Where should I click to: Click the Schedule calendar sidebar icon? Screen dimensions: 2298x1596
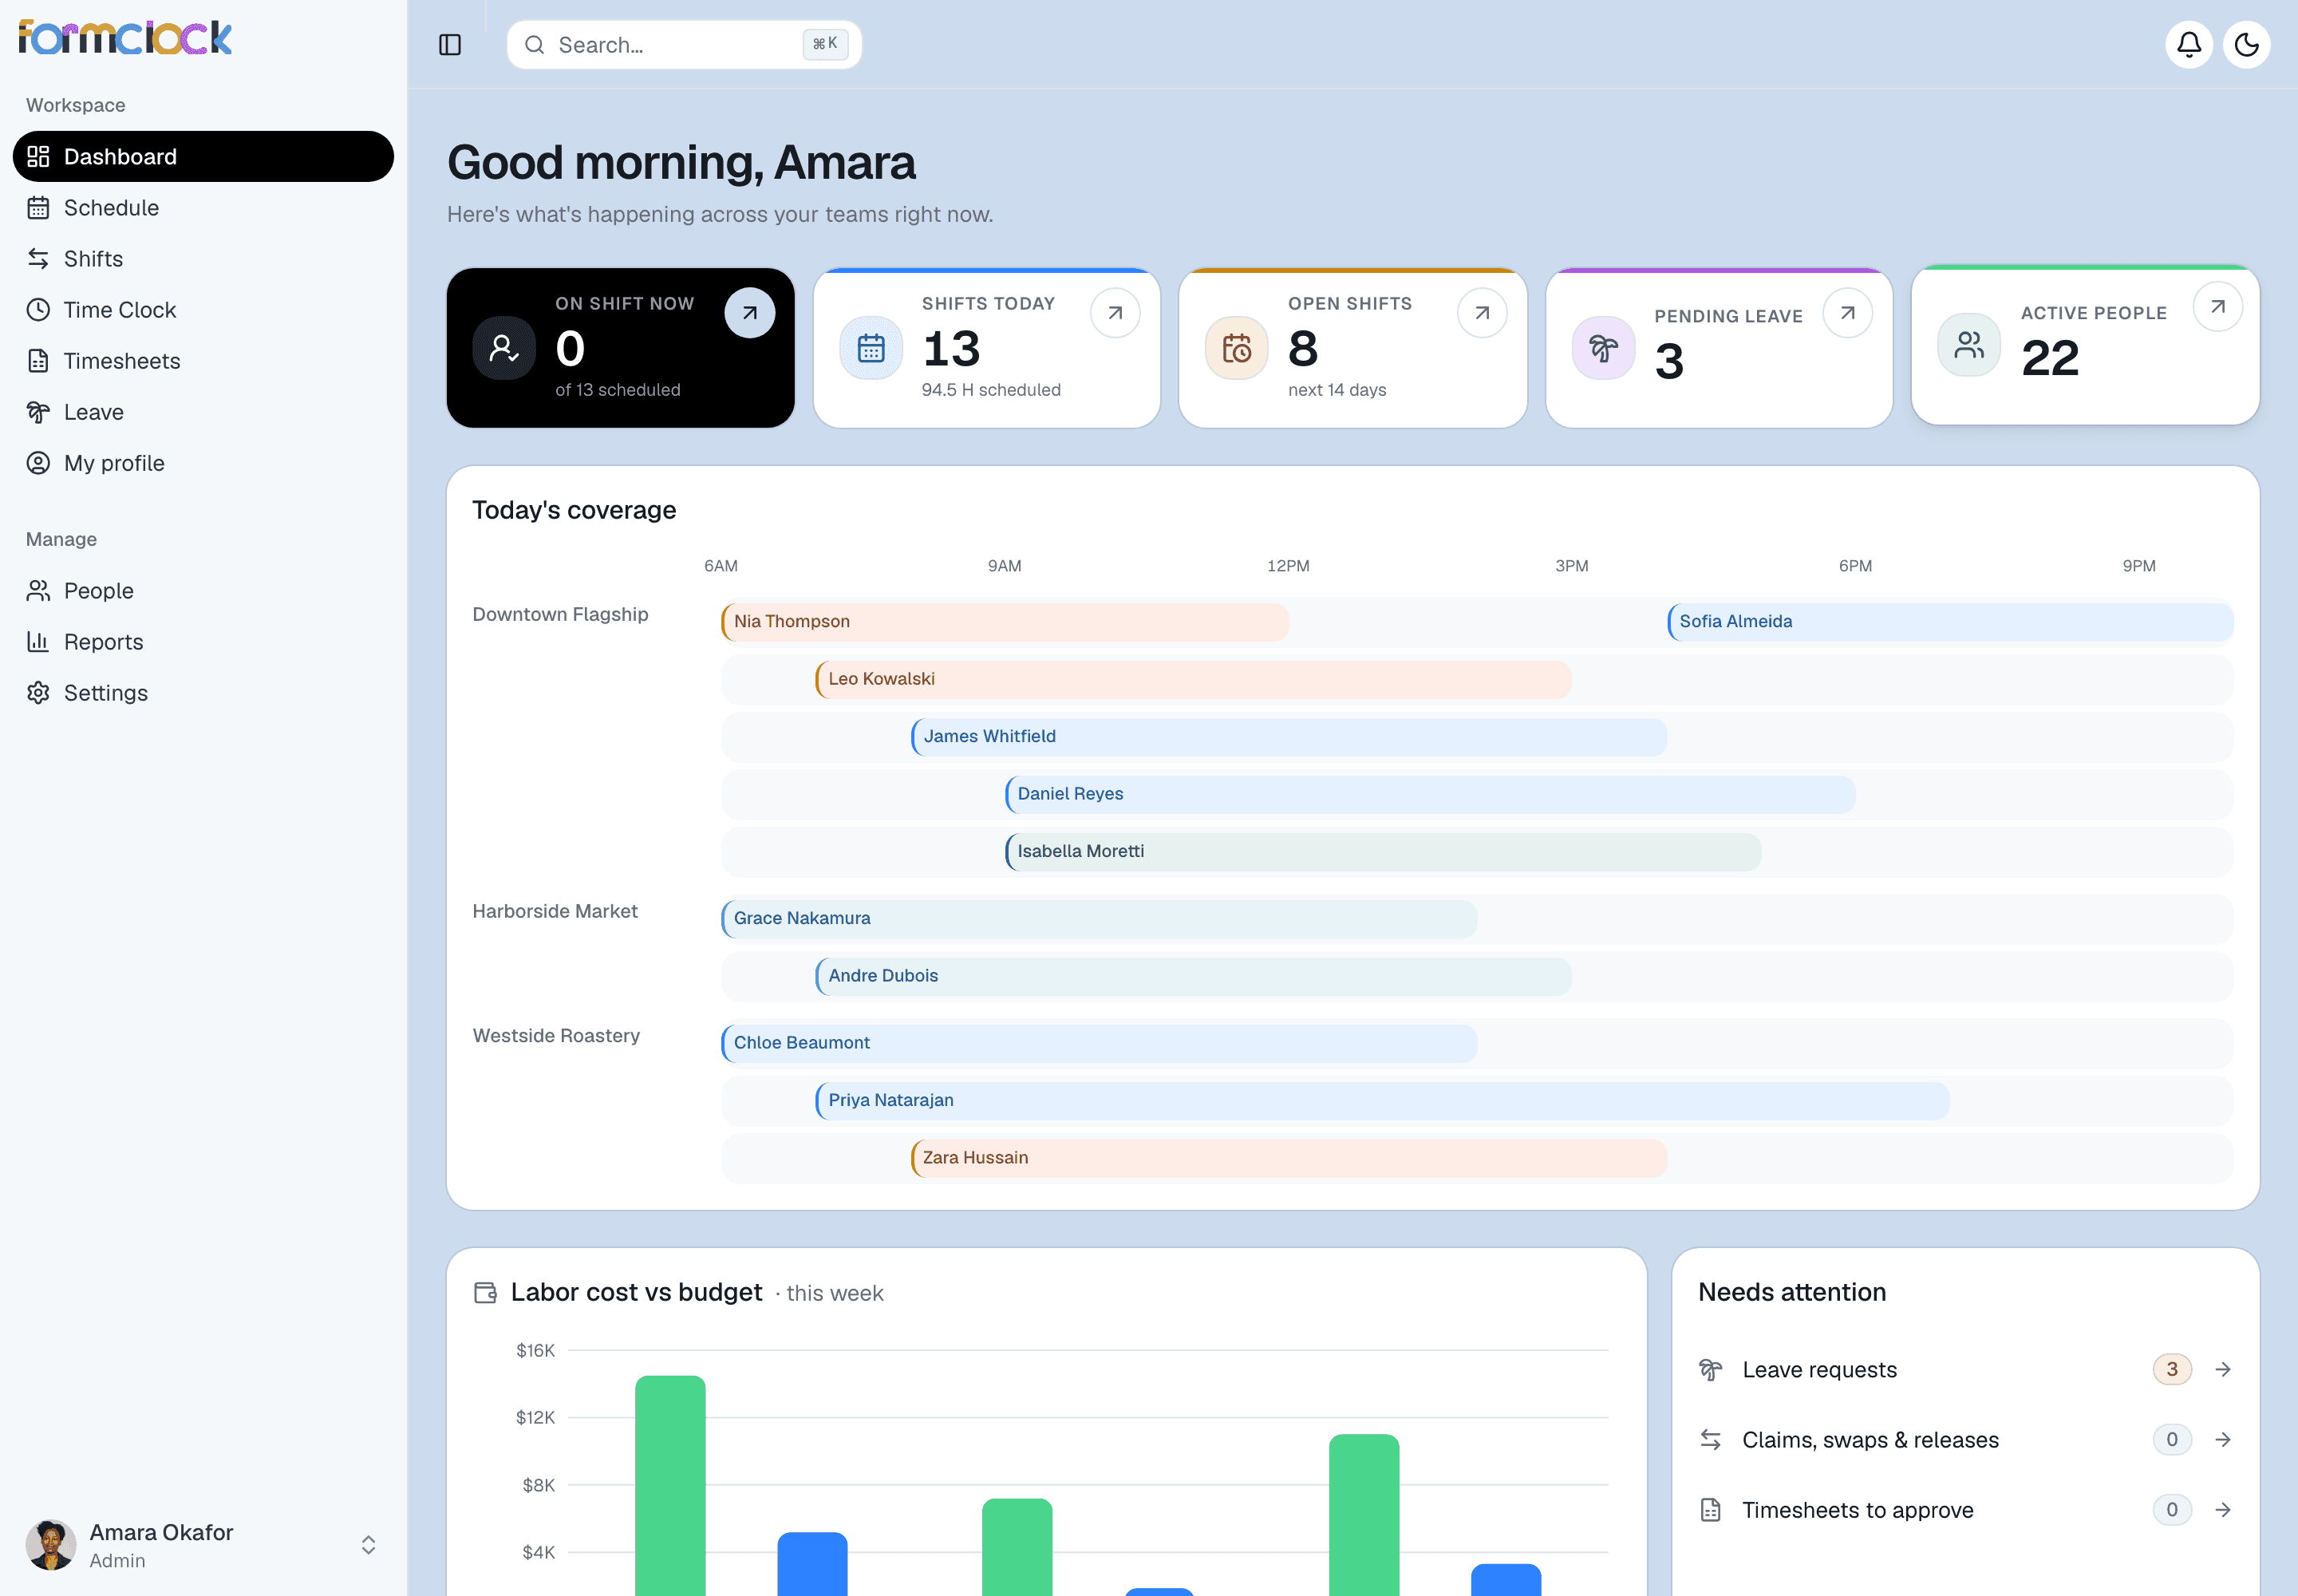pos(38,208)
